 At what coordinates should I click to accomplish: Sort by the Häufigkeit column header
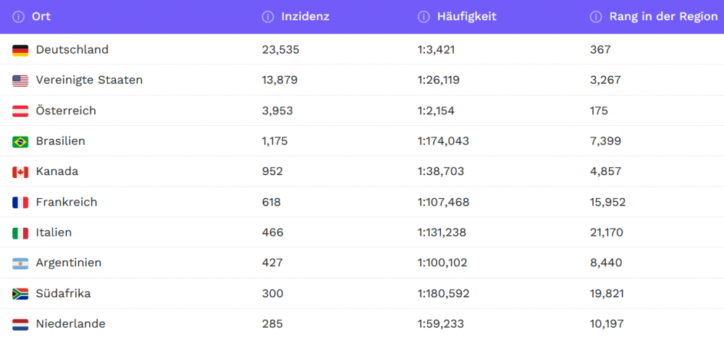[467, 17]
